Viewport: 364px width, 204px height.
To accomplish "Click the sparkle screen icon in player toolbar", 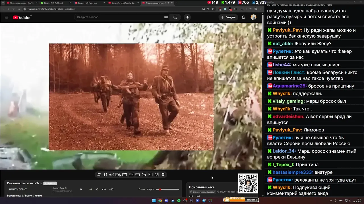I will pyautogui.click(x=150, y=175).
